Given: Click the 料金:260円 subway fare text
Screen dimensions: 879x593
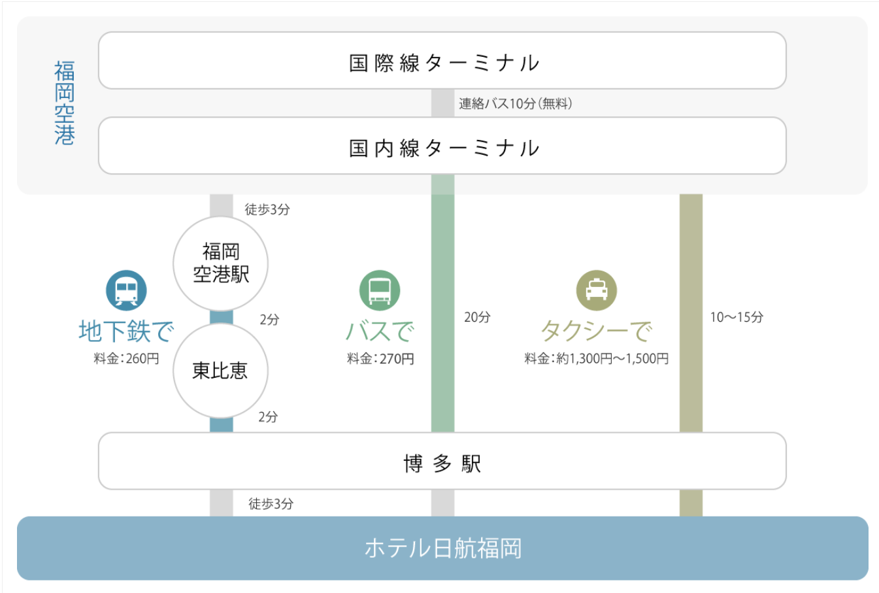Looking at the screenshot, I should pos(126,358).
